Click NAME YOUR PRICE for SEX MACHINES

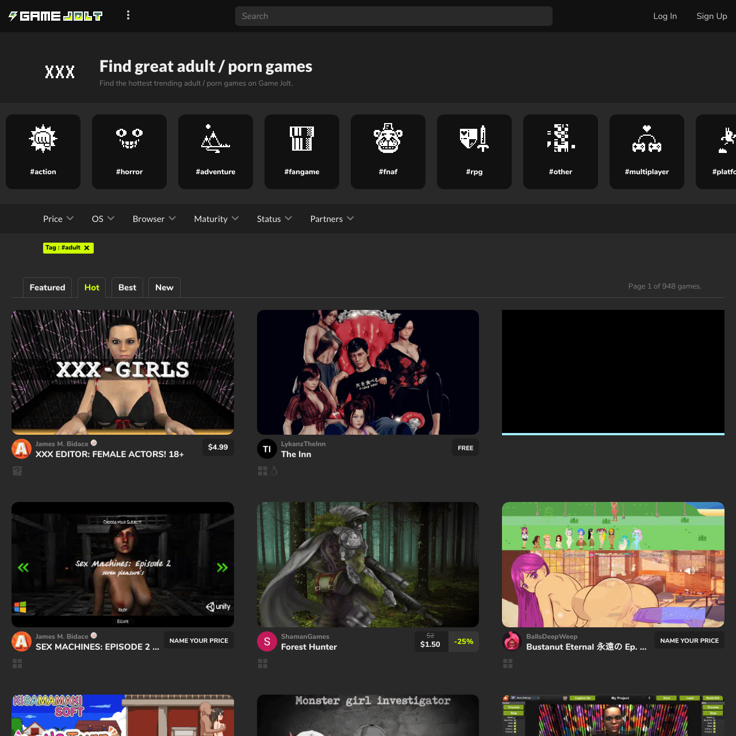(x=199, y=641)
